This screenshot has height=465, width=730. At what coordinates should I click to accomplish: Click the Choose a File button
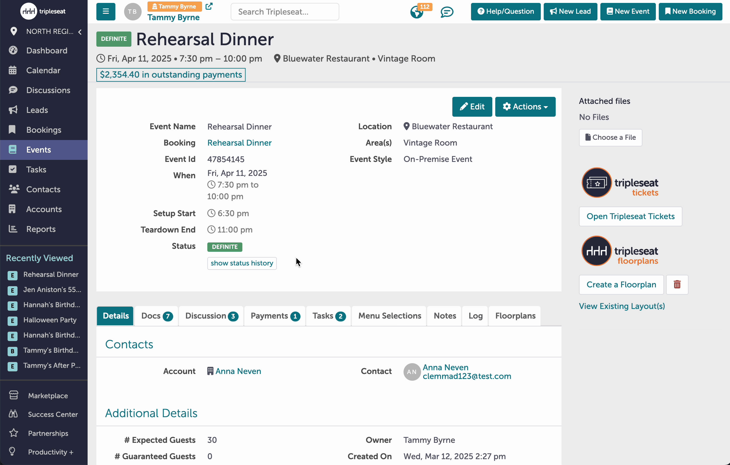pos(610,137)
